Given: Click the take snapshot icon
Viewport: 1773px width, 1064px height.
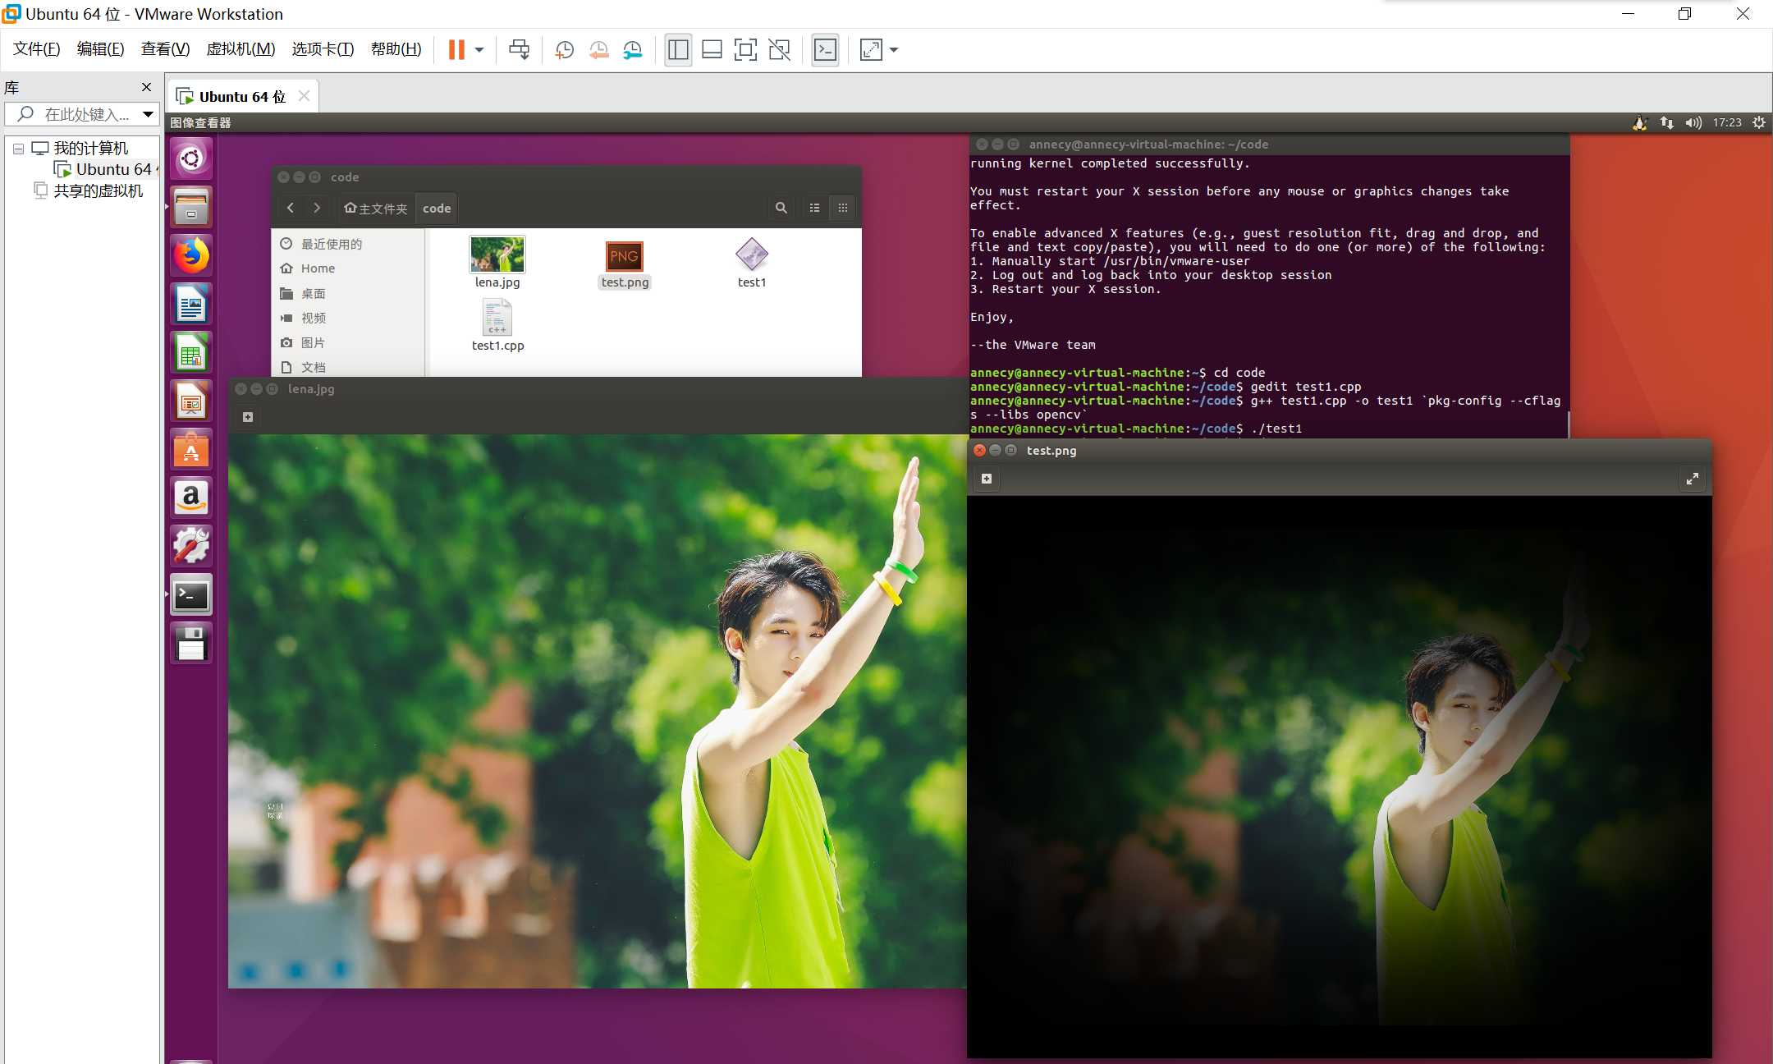Looking at the screenshot, I should [564, 50].
